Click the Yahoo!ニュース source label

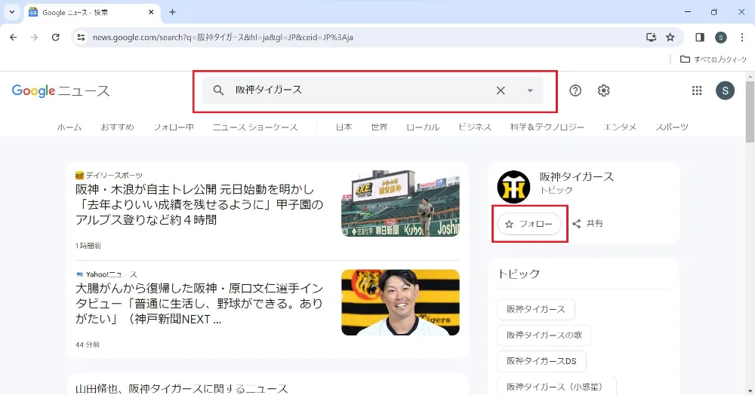(106, 274)
